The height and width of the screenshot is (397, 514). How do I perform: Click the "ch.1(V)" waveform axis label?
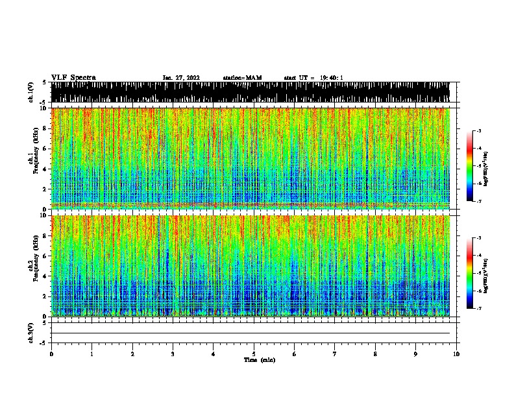pos(31,92)
